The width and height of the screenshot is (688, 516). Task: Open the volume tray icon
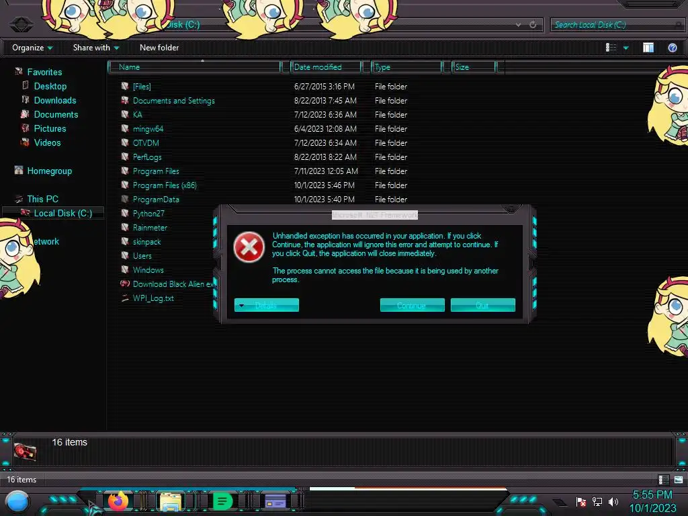613,501
